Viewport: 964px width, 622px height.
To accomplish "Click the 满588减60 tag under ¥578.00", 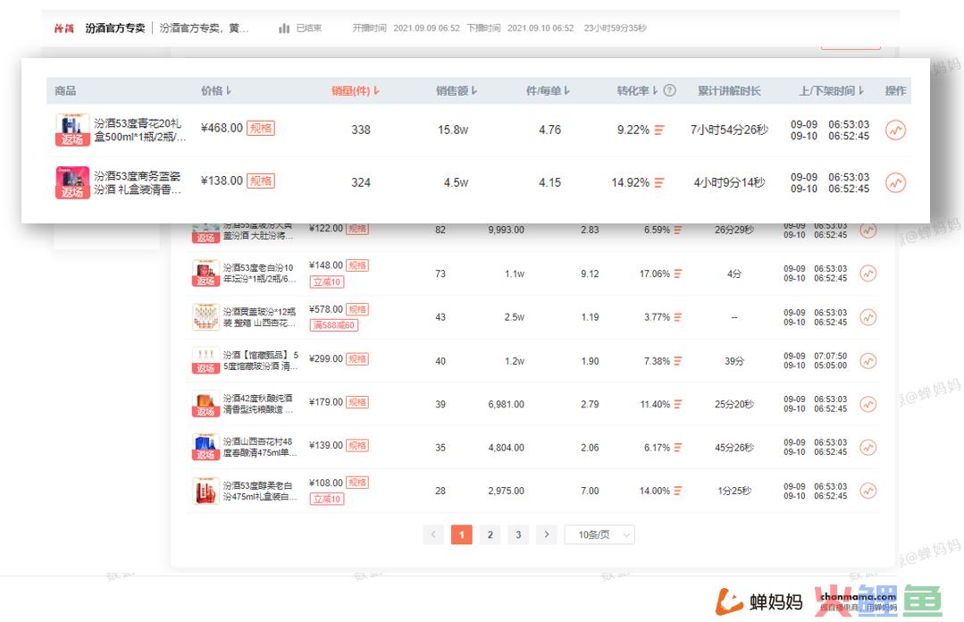I will tap(334, 324).
